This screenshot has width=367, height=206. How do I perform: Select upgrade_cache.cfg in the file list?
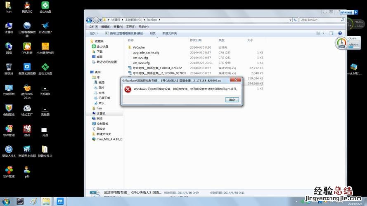tap(144, 53)
